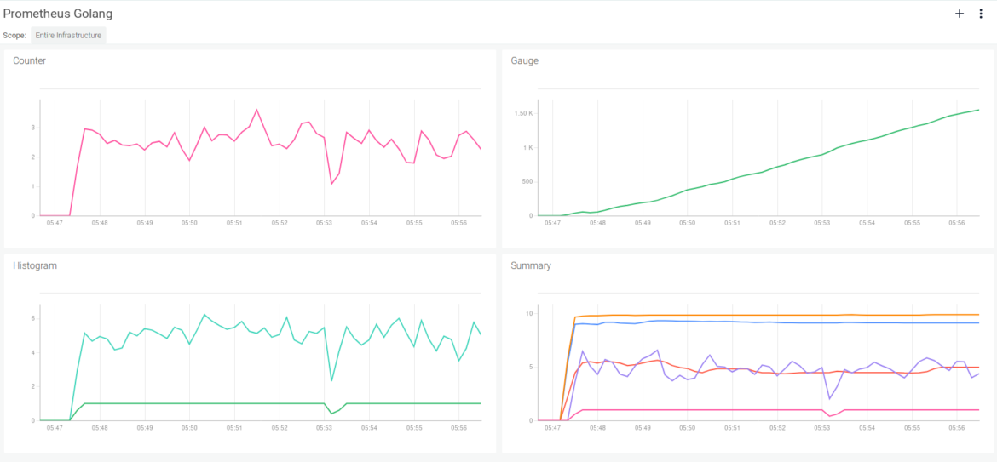Image resolution: width=997 pixels, height=462 pixels.
Task: Click the Histogram panel title
Action: click(35, 266)
